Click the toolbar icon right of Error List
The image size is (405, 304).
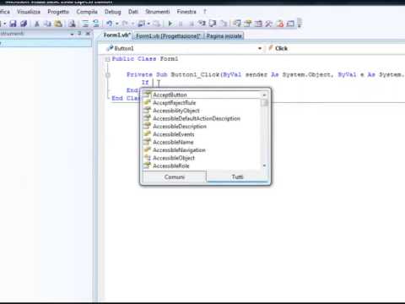pos(290,24)
